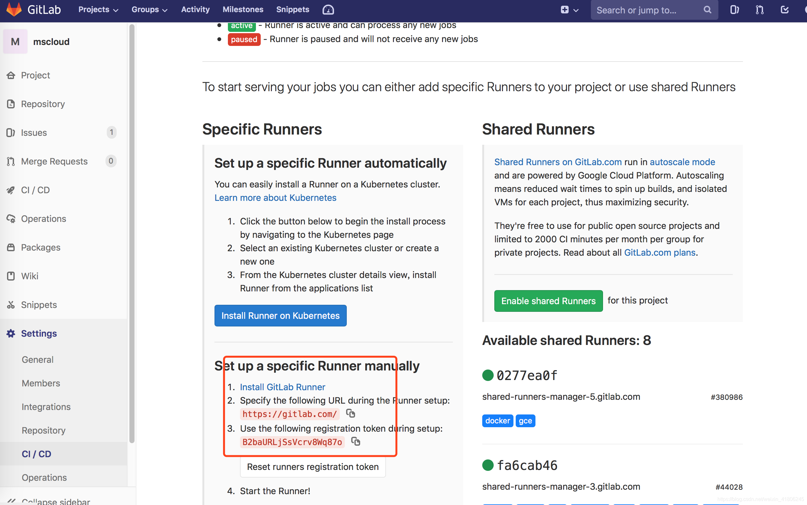Image resolution: width=807 pixels, height=505 pixels.
Task: Click the sidebar vertical scrollbar
Action: (132, 234)
